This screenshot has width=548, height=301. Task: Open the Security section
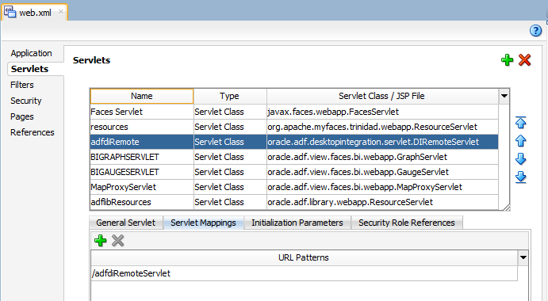(26, 101)
